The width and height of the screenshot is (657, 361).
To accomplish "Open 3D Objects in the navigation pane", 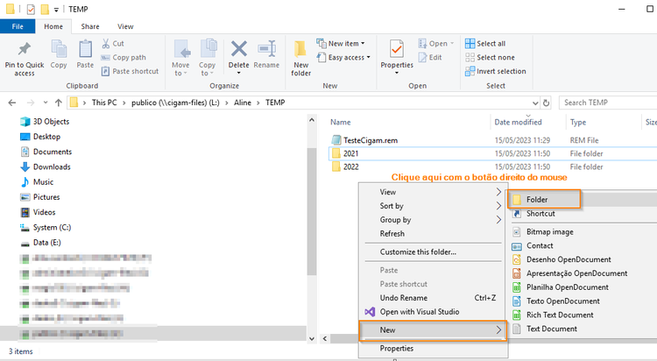I will coord(46,122).
